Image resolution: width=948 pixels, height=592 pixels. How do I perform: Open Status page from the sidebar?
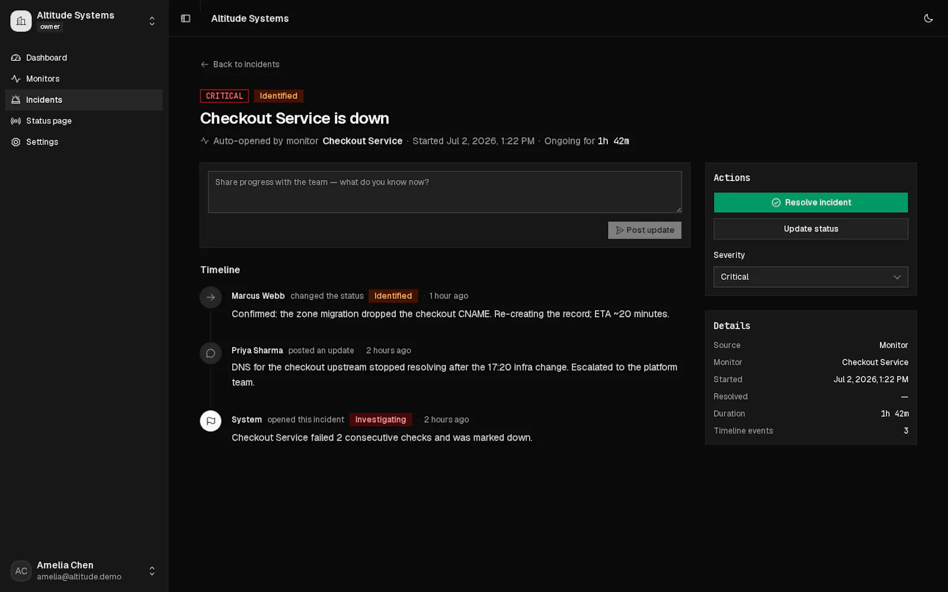click(84, 121)
